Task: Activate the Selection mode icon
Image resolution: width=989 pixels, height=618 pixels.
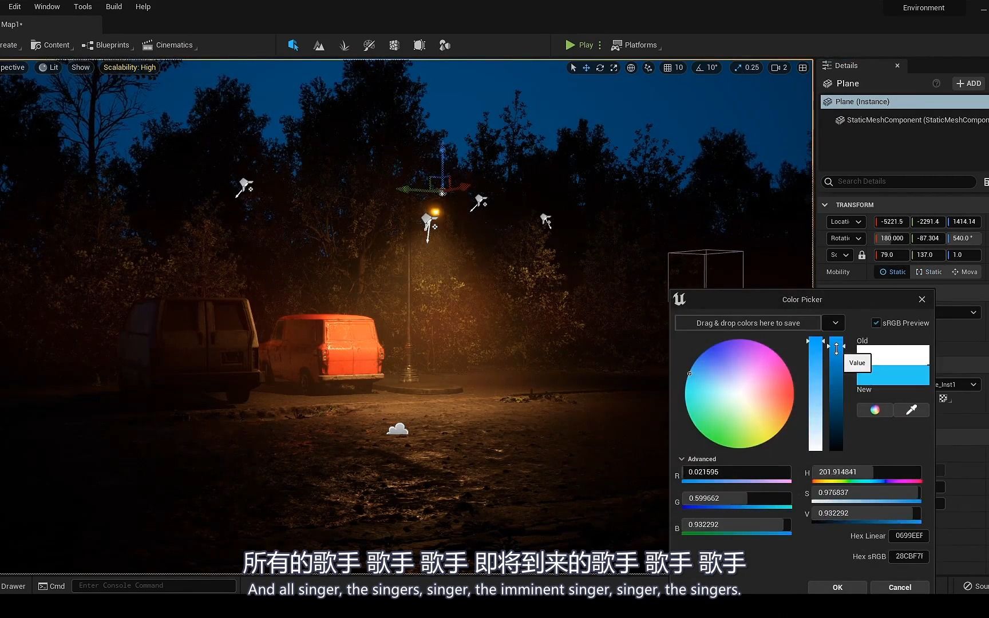Action: point(293,45)
